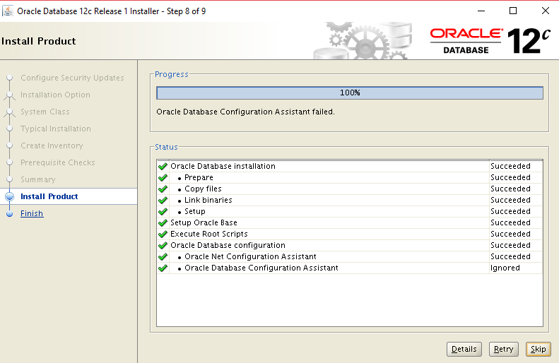
Task: Click the Install Product step bullet icon
Action: click(x=10, y=196)
